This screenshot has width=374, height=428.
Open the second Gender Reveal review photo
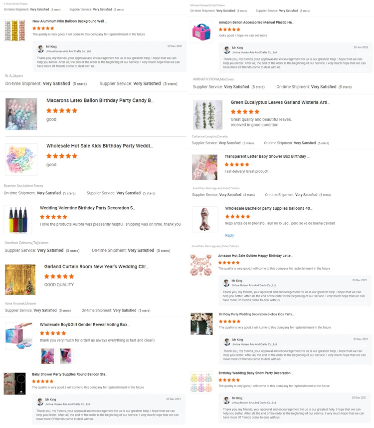click(66, 356)
